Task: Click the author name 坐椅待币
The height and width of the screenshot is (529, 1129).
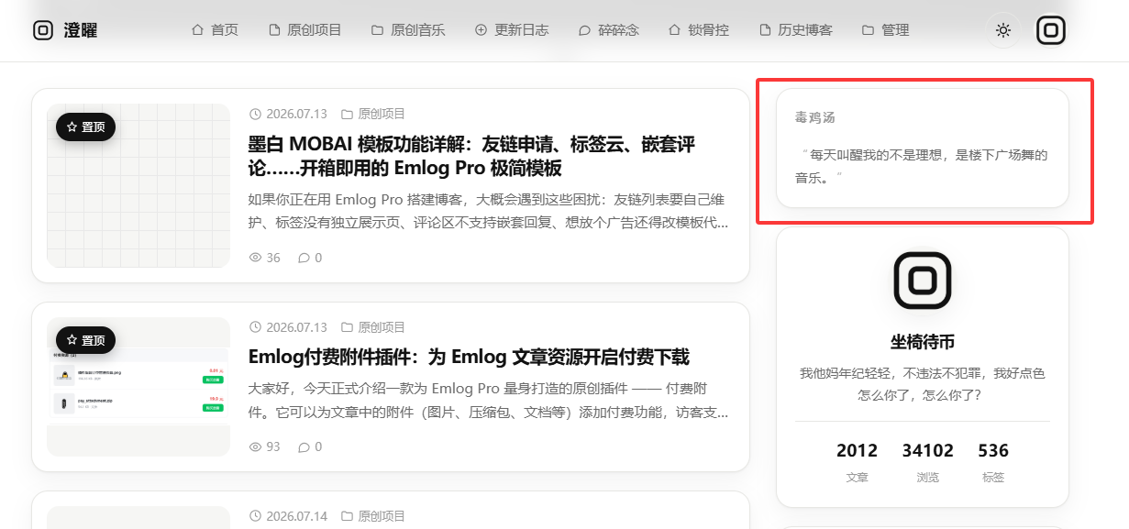Action: click(923, 342)
